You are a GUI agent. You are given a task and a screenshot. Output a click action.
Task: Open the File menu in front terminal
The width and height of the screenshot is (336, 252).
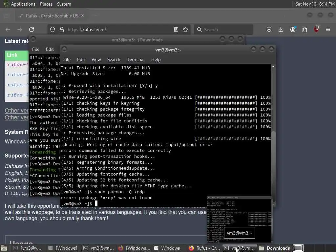click(67, 60)
